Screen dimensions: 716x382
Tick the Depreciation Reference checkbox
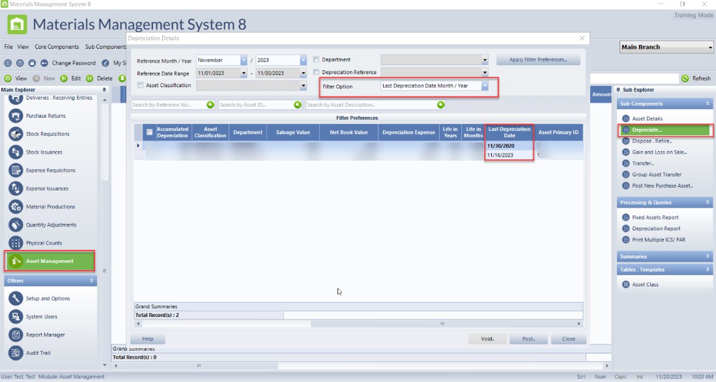317,72
